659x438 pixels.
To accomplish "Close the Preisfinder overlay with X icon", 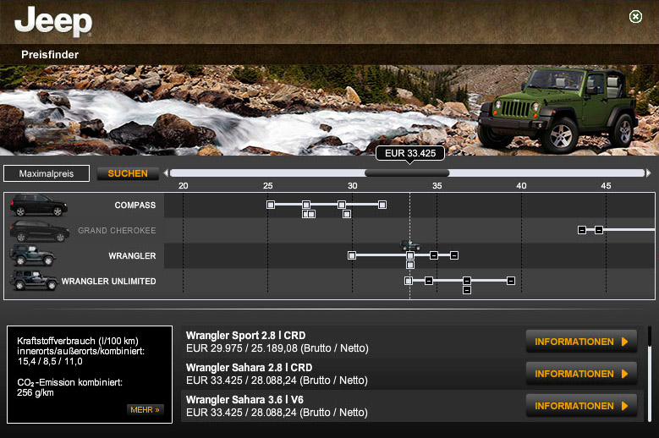I will tap(635, 17).
